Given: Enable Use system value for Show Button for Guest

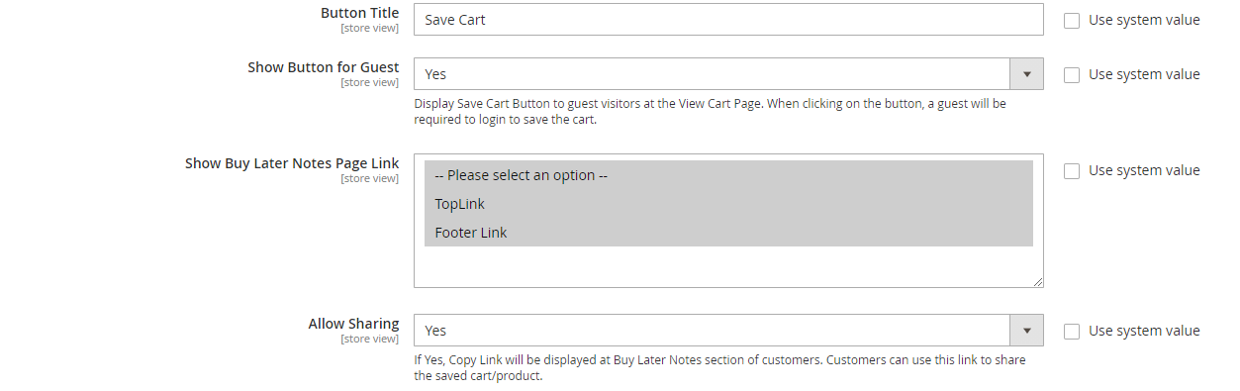Looking at the screenshot, I should coord(1072,74).
